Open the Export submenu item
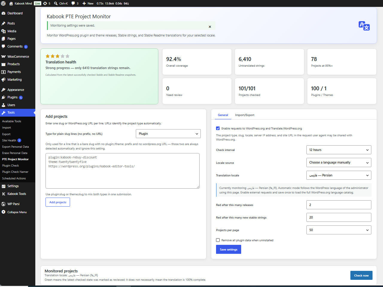This screenshot has height=287, width=383. [6, 134]
